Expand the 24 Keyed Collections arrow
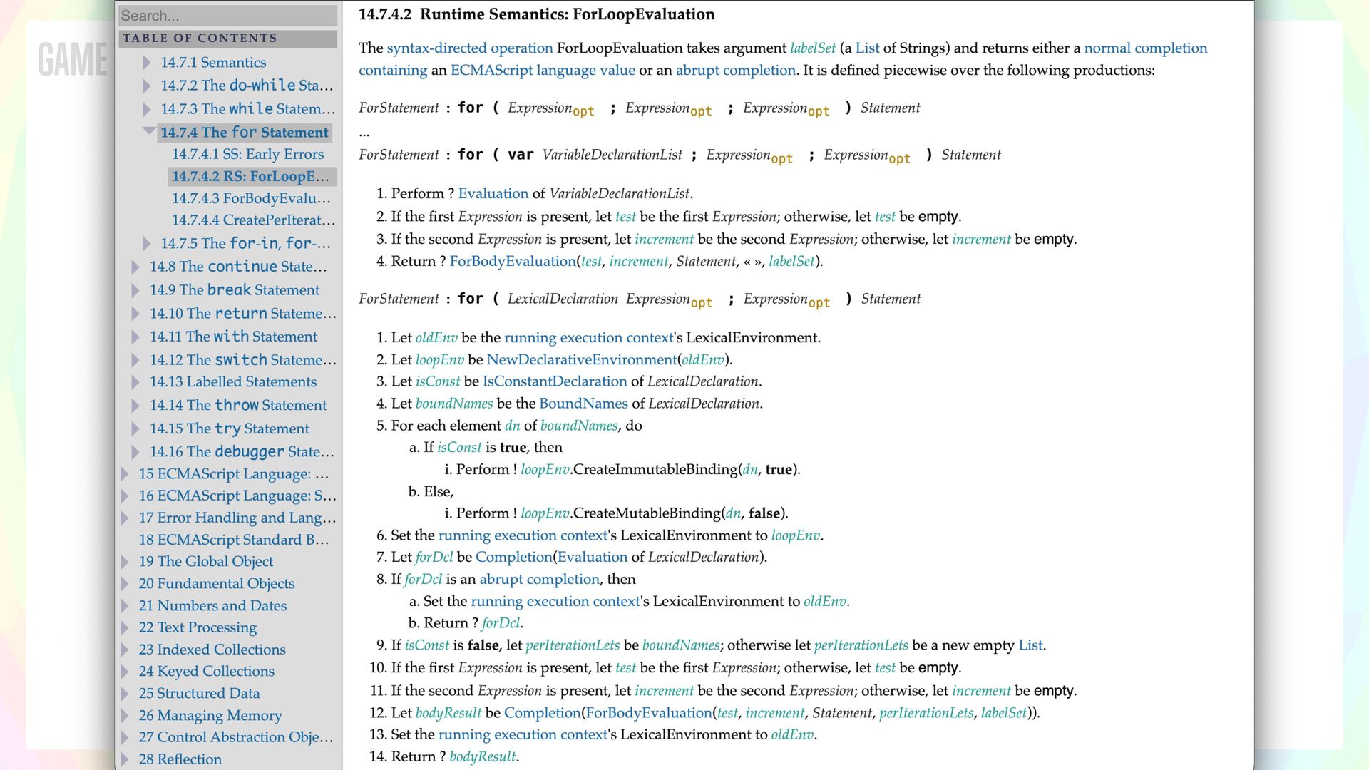The image size is (1369, 770). point(125,672)
